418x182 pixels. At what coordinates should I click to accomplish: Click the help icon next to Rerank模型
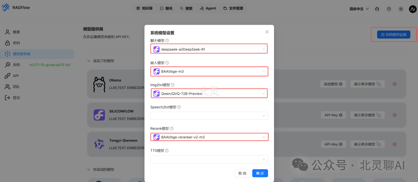(171, 129)
